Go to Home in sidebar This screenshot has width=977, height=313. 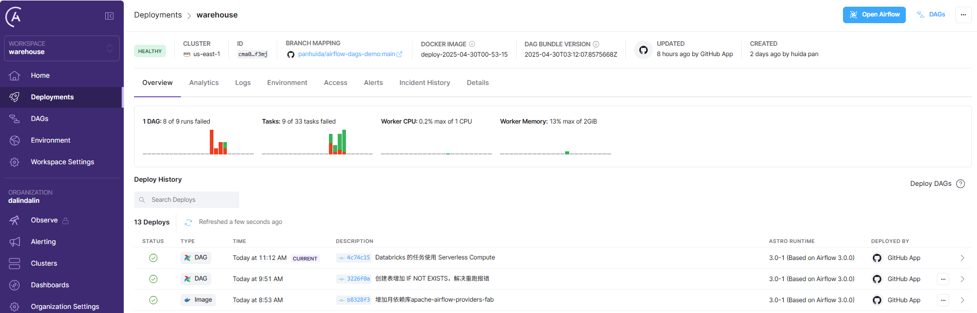tap(40, 76)
